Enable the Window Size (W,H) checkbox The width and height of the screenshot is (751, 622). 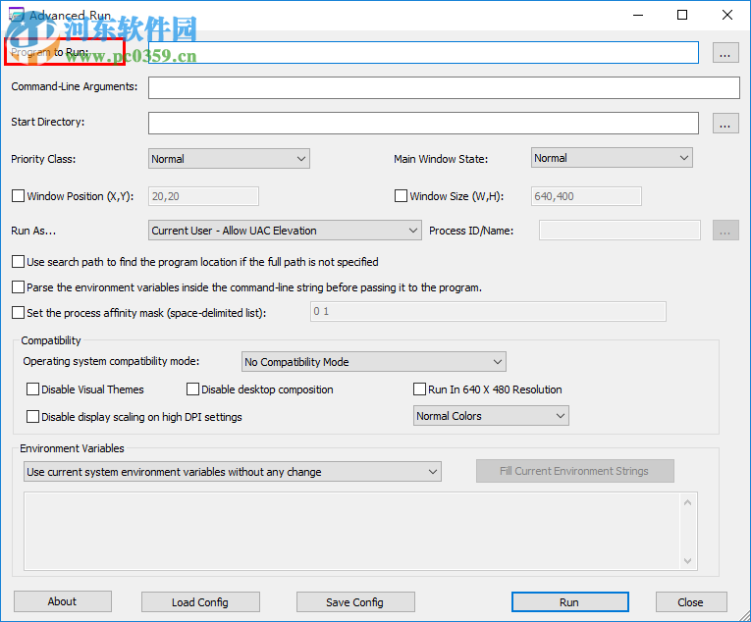pos(401,196)
